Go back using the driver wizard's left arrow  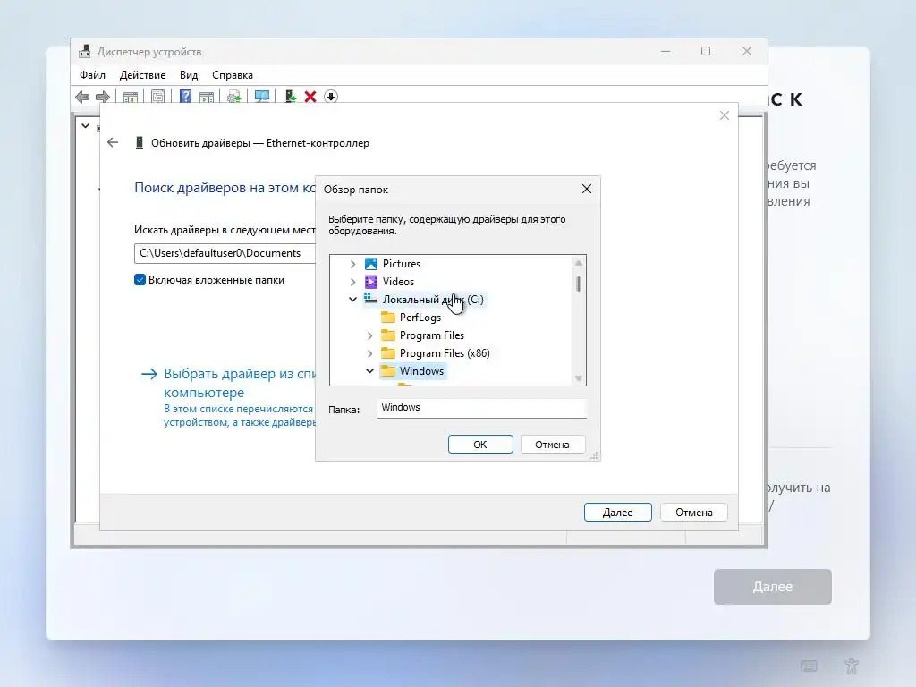[x=113, y=142]
